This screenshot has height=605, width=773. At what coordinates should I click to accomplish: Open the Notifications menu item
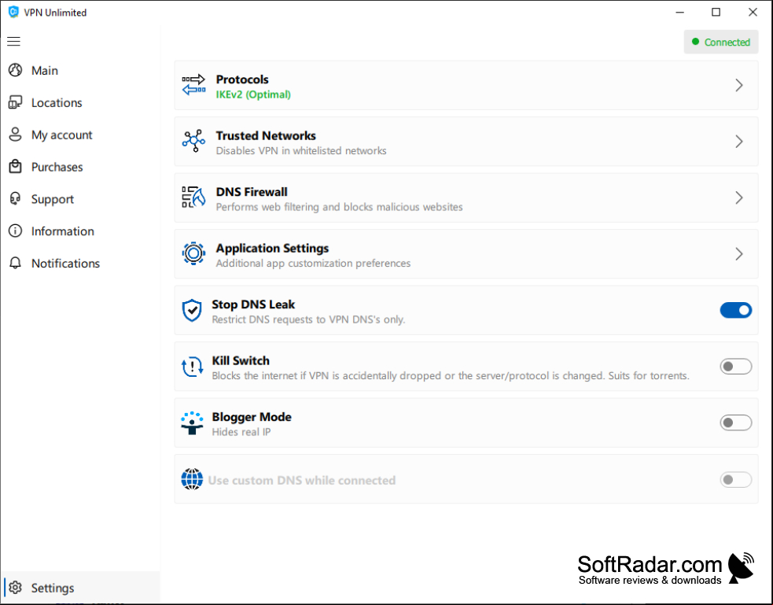(x=80, y=263)
